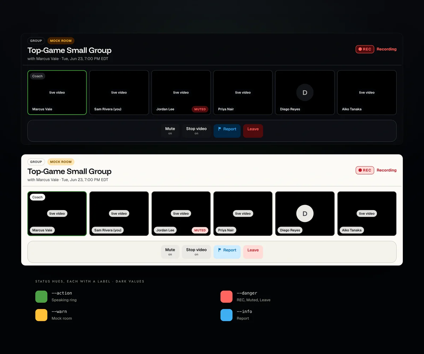Click the REC badge in the dark panel
This screenshot has height=354, width=424.
coord(365,49)
